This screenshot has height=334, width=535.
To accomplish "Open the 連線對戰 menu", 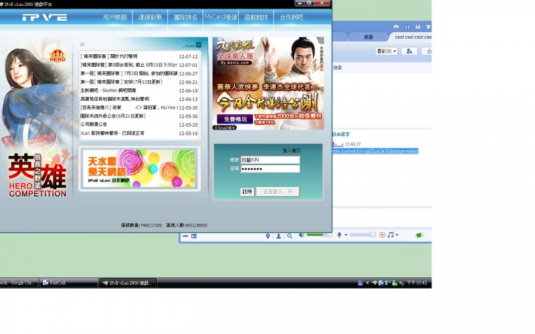I will (150, 17).
